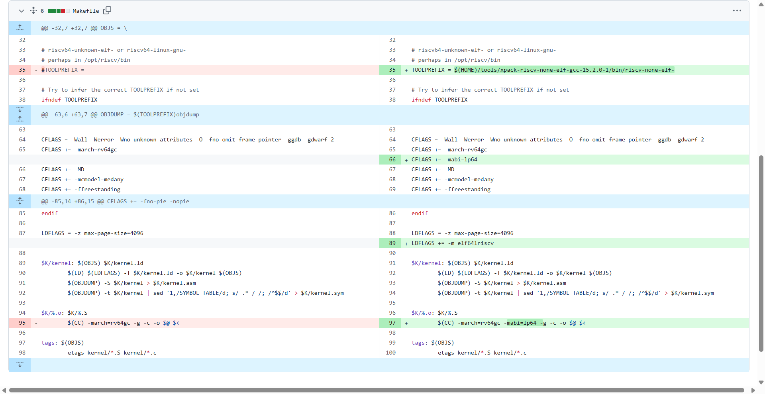Click horizontal scrollbar thumb
765x394 pixels.
pos(377,390)
